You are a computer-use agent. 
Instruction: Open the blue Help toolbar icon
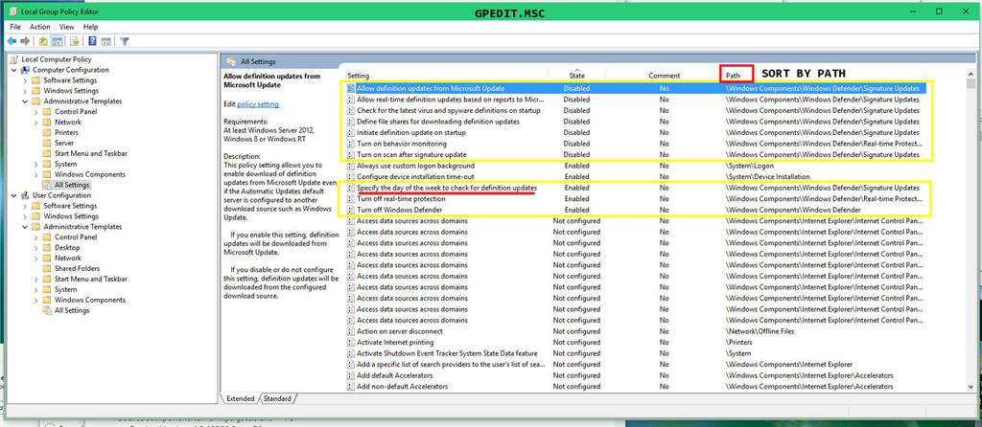(x=93, y=41)
